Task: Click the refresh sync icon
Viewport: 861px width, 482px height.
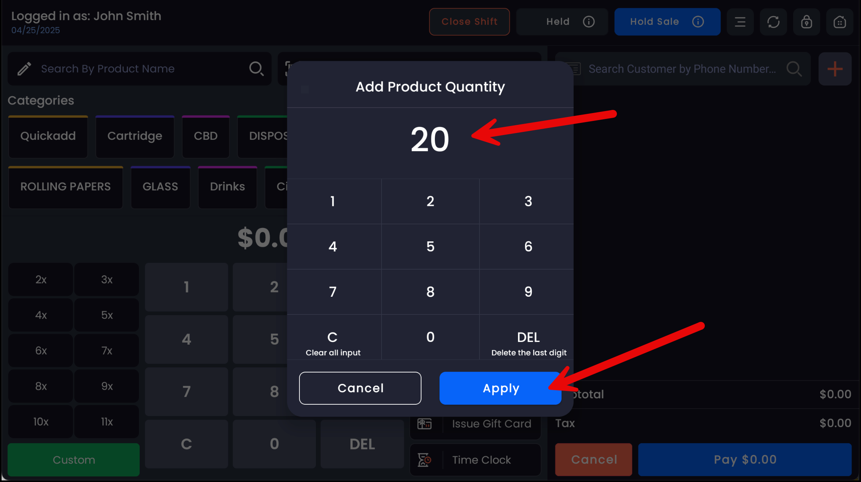Action: [773, 22]
